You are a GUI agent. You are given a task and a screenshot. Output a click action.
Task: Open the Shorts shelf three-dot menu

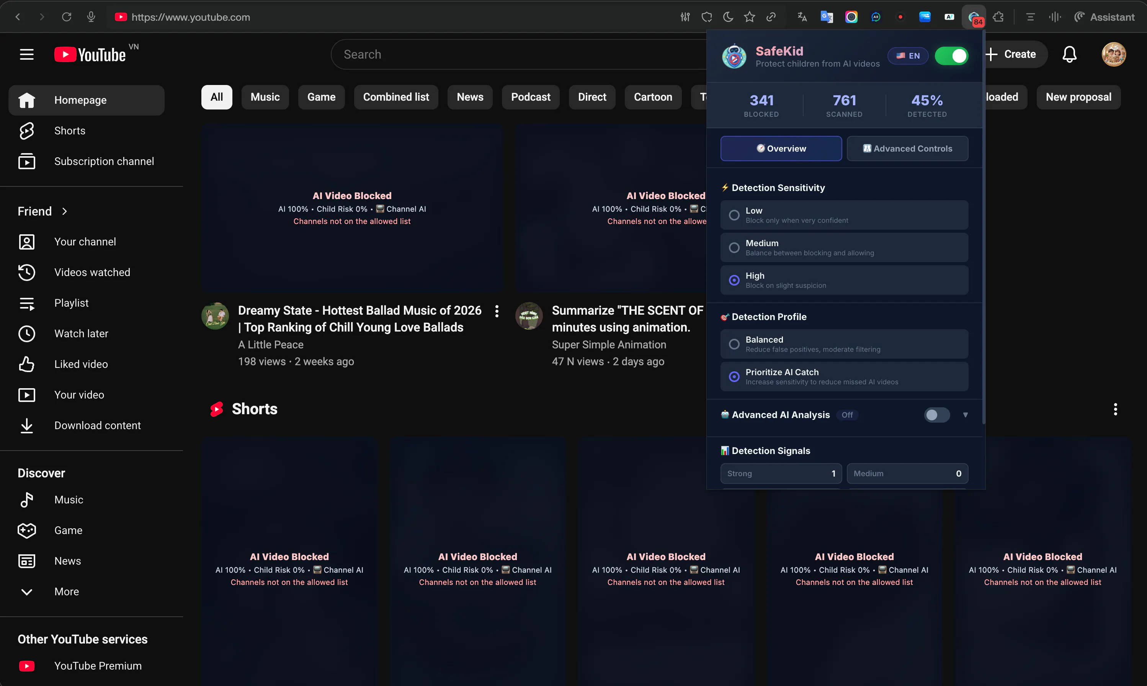[x=1115, y=409]
